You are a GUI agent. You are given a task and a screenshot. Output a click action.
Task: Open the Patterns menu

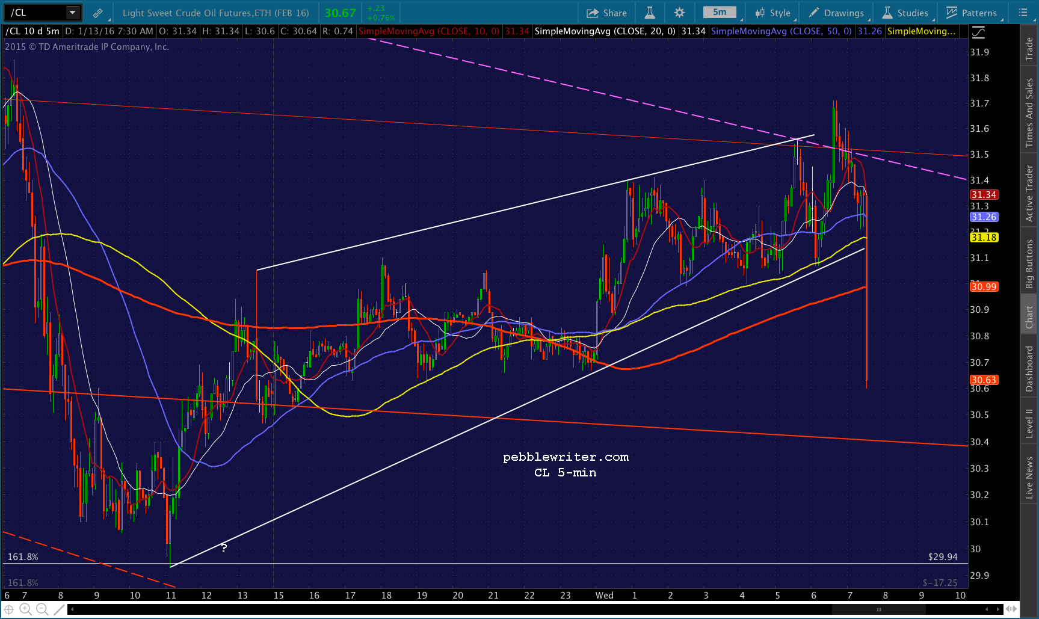pos(972,13)
